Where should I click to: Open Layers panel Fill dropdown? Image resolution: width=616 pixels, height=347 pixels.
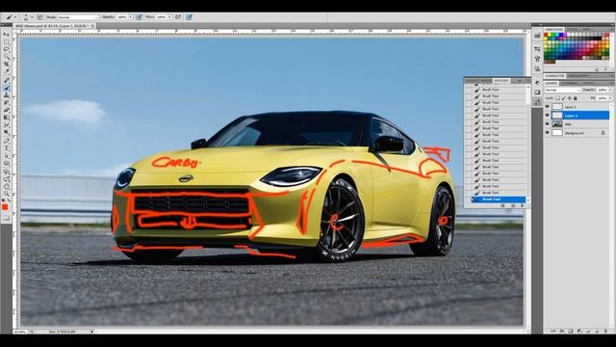pyautogui.click(x=610, y=98)
